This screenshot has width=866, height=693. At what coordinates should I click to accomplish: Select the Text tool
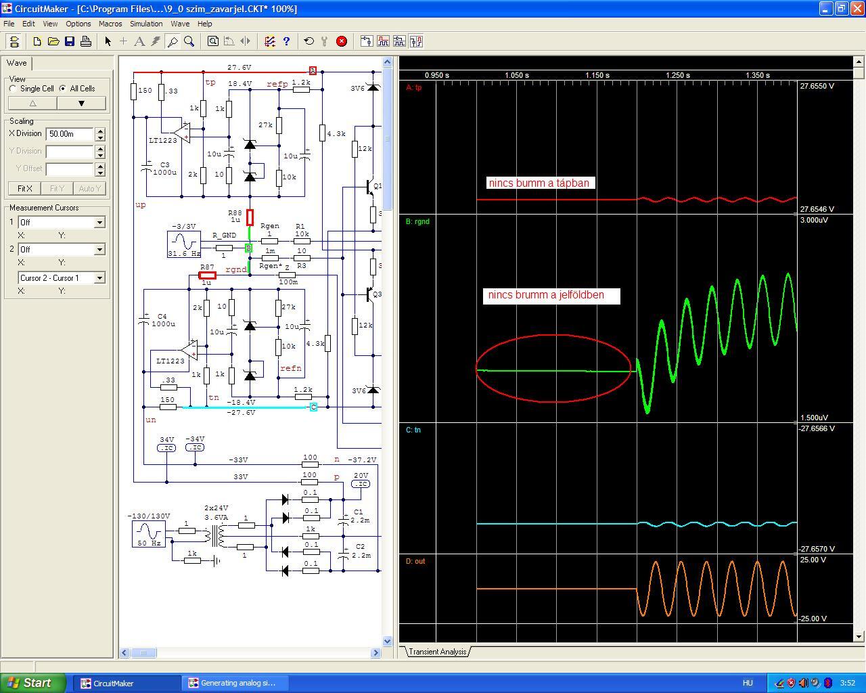point(140,41)
